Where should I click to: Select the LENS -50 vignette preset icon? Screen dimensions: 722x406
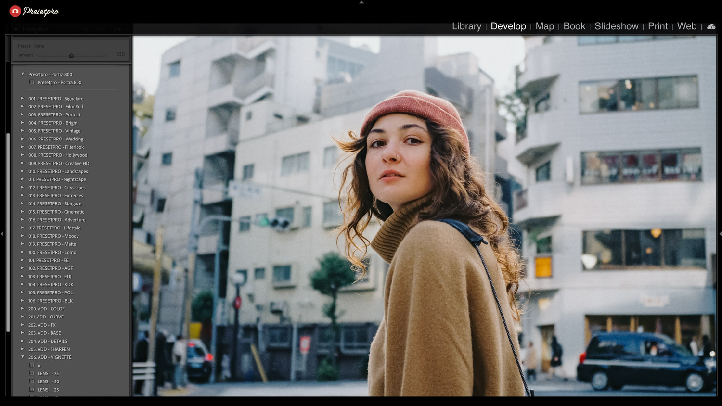[x=32, y=381]
